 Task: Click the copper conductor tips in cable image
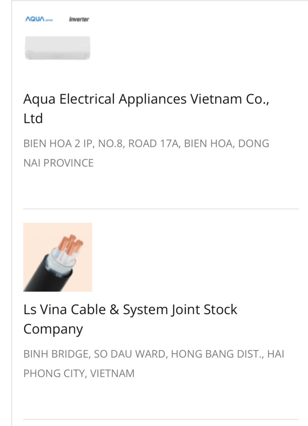(71, 244)
